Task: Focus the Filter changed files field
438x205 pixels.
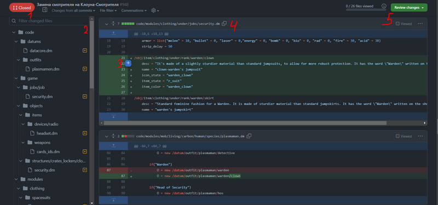Action: click(x=49, y=21)
